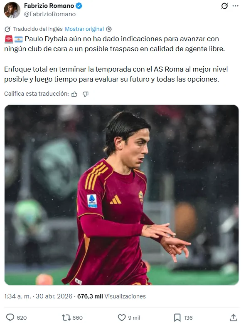This screenshot has height=323, width=241.
Task: Click the reply speech bubble icon
Action: [10, 318]
